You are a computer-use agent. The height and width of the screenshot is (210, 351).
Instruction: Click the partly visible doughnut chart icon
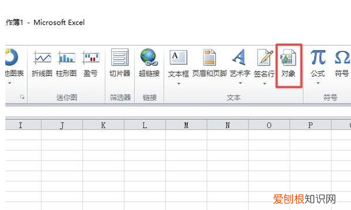point(12,57)
